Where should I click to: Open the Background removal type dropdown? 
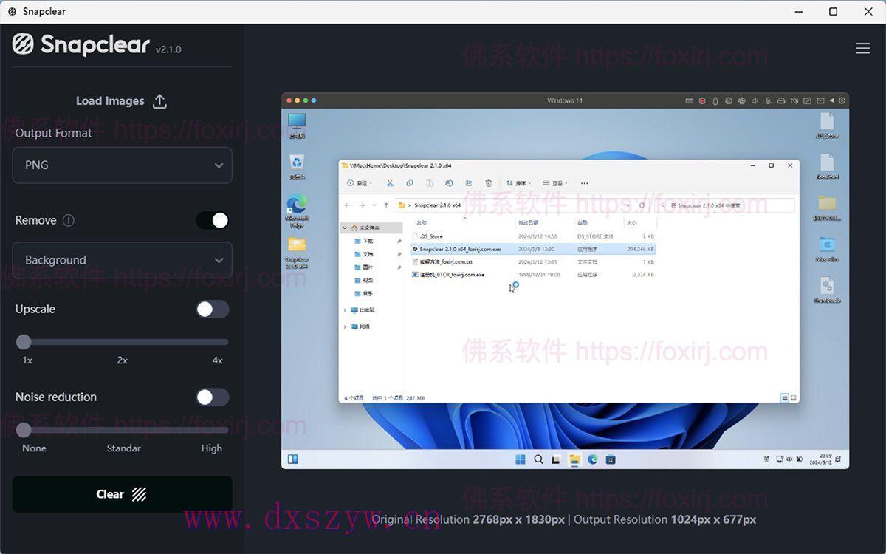pos(122,260)
